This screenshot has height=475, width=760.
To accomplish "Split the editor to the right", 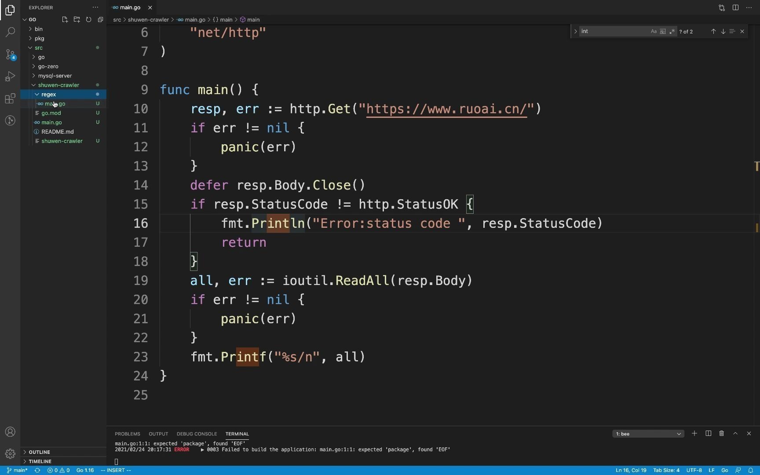I will click(735, 7).
